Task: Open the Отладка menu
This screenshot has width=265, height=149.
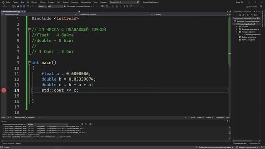Action: [51, 2]
